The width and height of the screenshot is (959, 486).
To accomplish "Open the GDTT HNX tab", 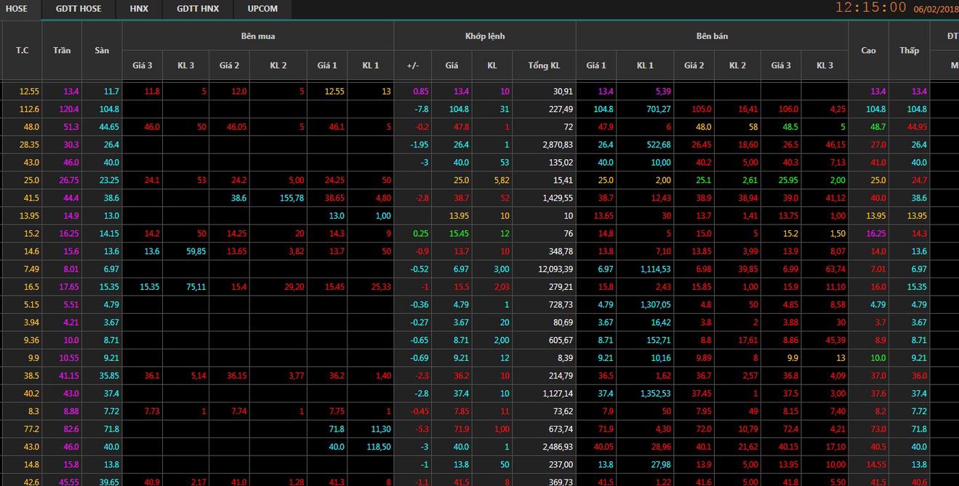I will point(198,9).
